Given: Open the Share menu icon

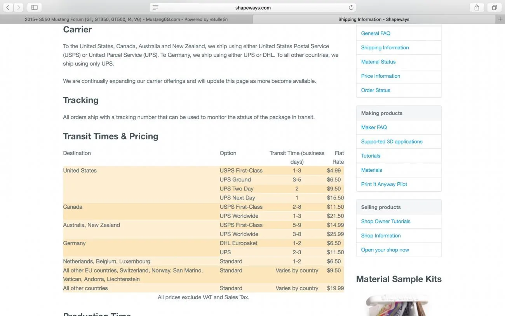Looking at the screenshot, I should (x=477, y=7).
